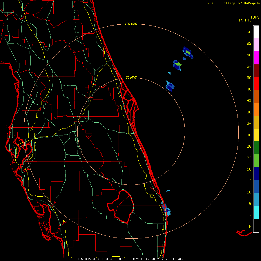This screenshot has height=261, width=261.
Task: Select the '42' legend value
Action: click(249, 101)
